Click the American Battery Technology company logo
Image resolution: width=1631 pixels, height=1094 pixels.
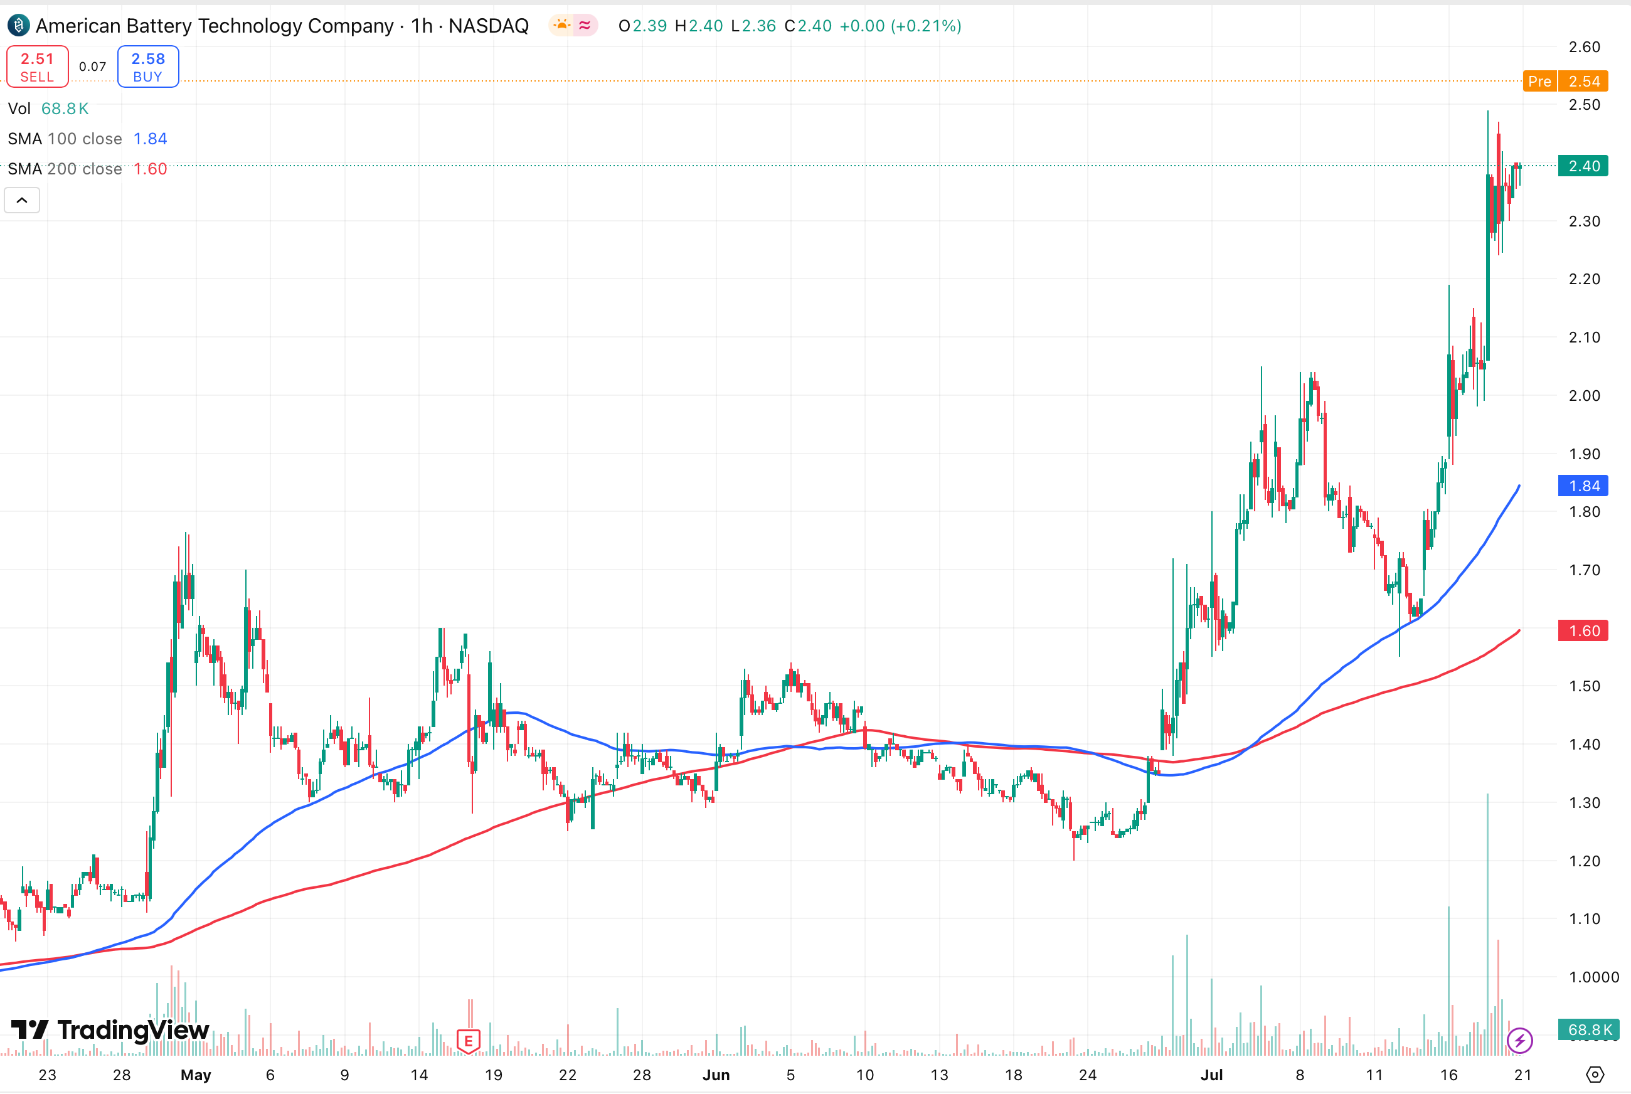[x=18, y=26]
